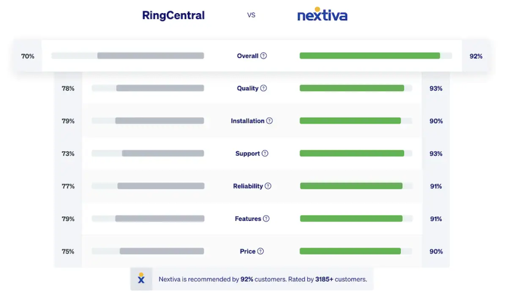507x298 pixels.
Task: Open the Installation info tooltip icon
Action: pyautogui.click(x=270, y=121)
